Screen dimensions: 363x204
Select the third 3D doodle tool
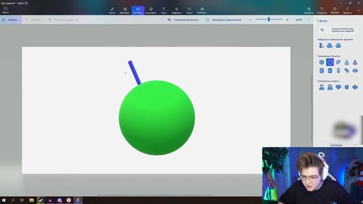pyautogui.click(x=338, y=45)
